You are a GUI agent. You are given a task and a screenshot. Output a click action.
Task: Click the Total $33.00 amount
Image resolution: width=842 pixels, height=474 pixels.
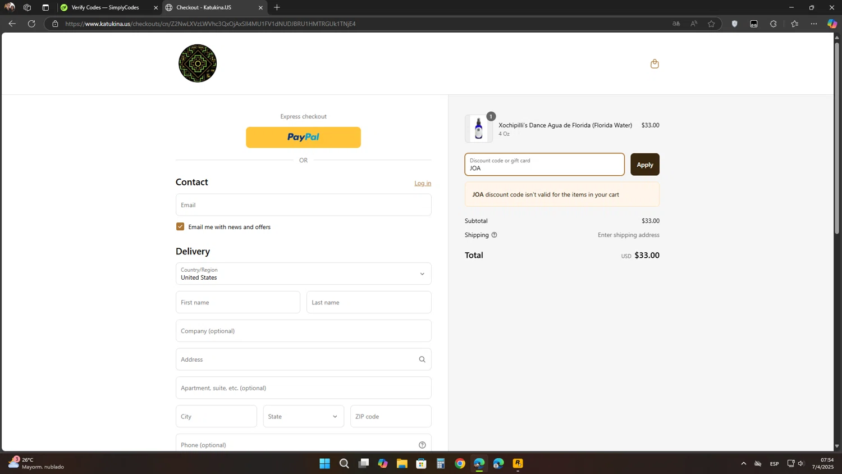(x=647, y=255)
